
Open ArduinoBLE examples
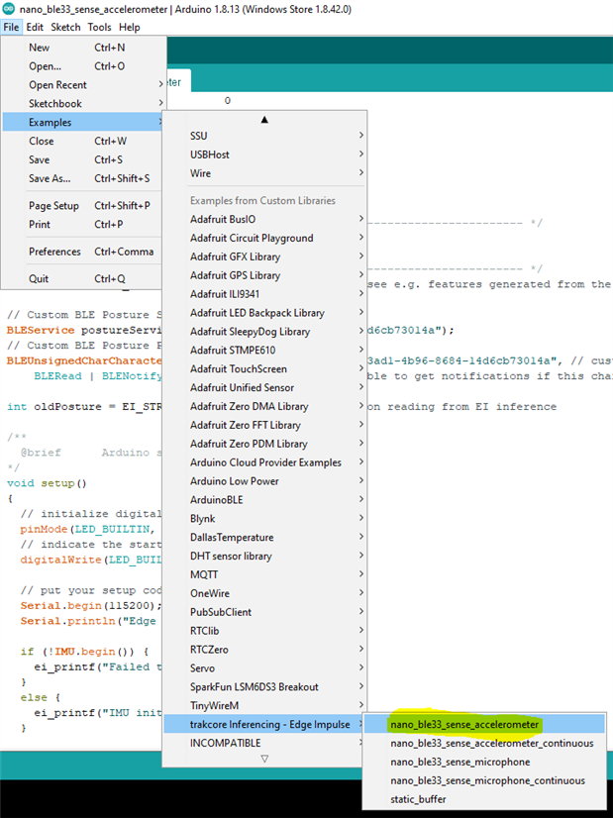264,500
